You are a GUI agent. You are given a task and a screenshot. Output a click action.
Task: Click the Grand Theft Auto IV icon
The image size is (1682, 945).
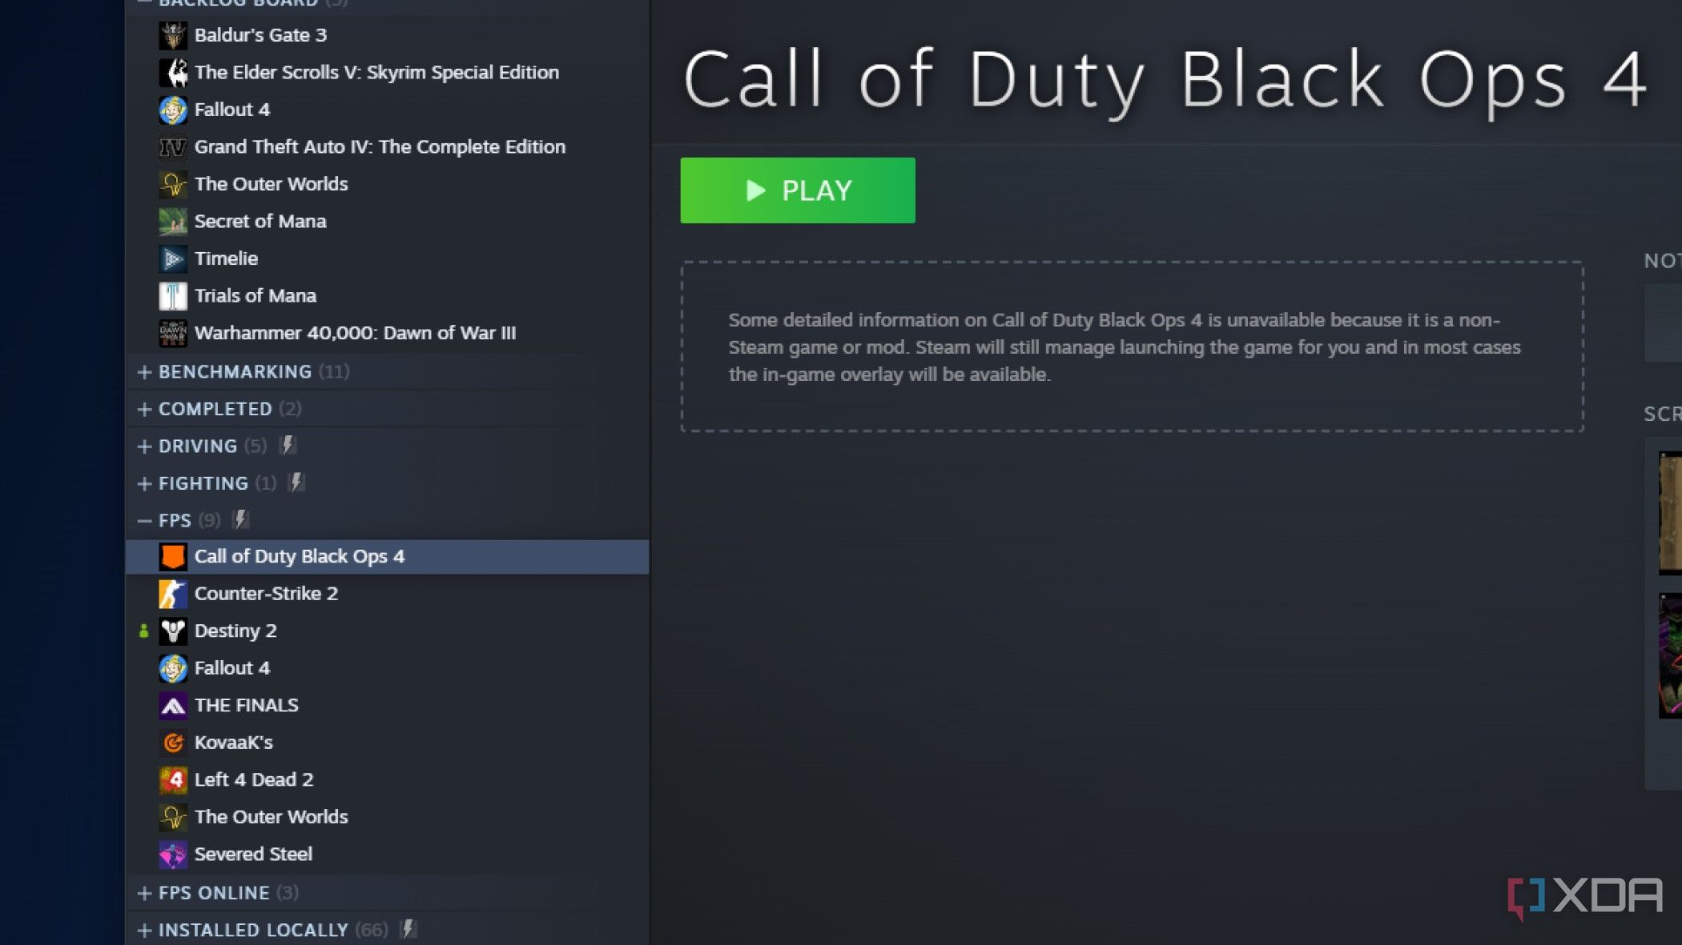173,147
